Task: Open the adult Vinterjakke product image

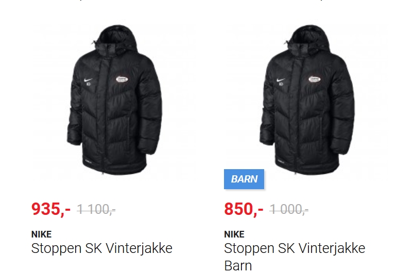Action: pos(114,100)
